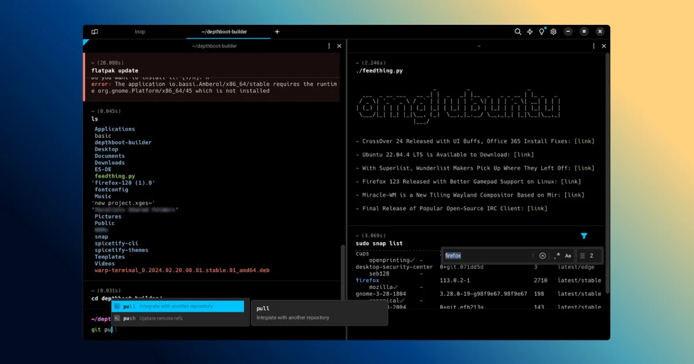Click the fontconfig directory entry
This screenshot has width=694, height=364.
coord(111,190)
